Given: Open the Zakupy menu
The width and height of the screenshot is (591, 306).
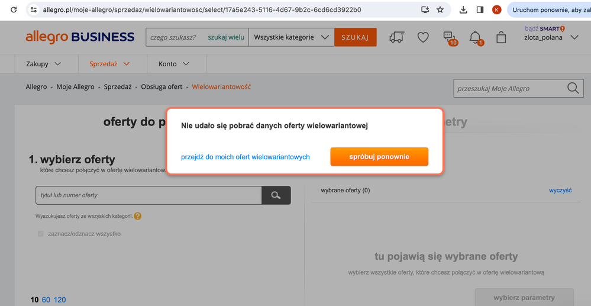Looking at the screenshot, I should coord(43,63).
